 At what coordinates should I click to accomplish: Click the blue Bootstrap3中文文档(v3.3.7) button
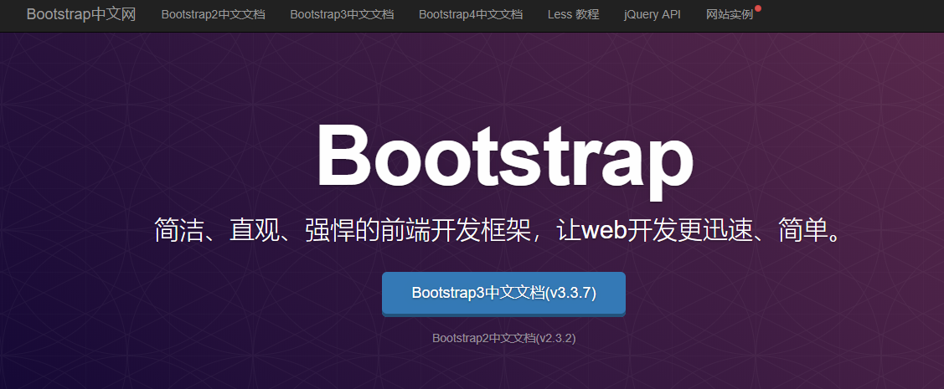(504, 294)
